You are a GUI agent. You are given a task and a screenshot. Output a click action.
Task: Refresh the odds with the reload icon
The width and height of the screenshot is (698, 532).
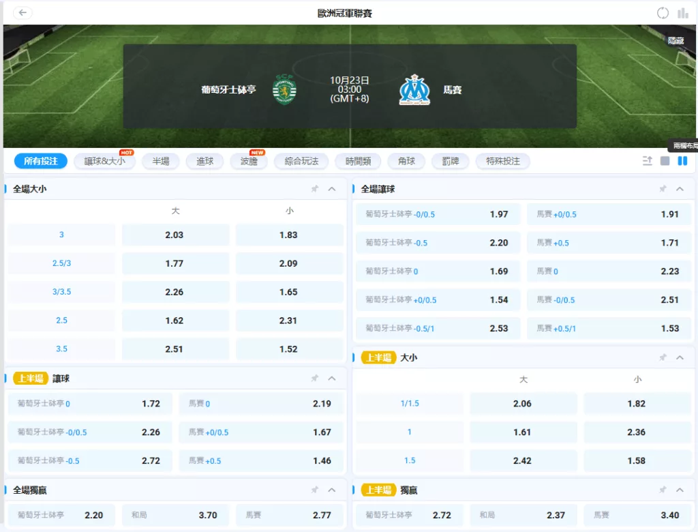click(662, 12)
